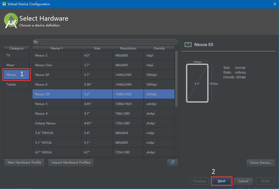Screen dimensions: 279x189
Task: Click the refresh device list icon
Action: [x=172, y=162]
